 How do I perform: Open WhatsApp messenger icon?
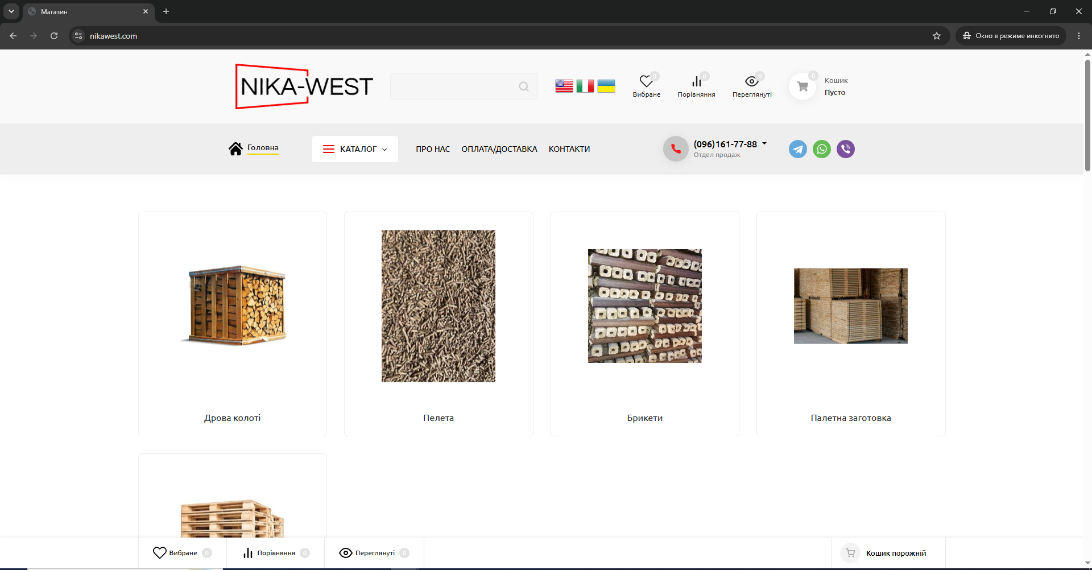pos(822,149)
